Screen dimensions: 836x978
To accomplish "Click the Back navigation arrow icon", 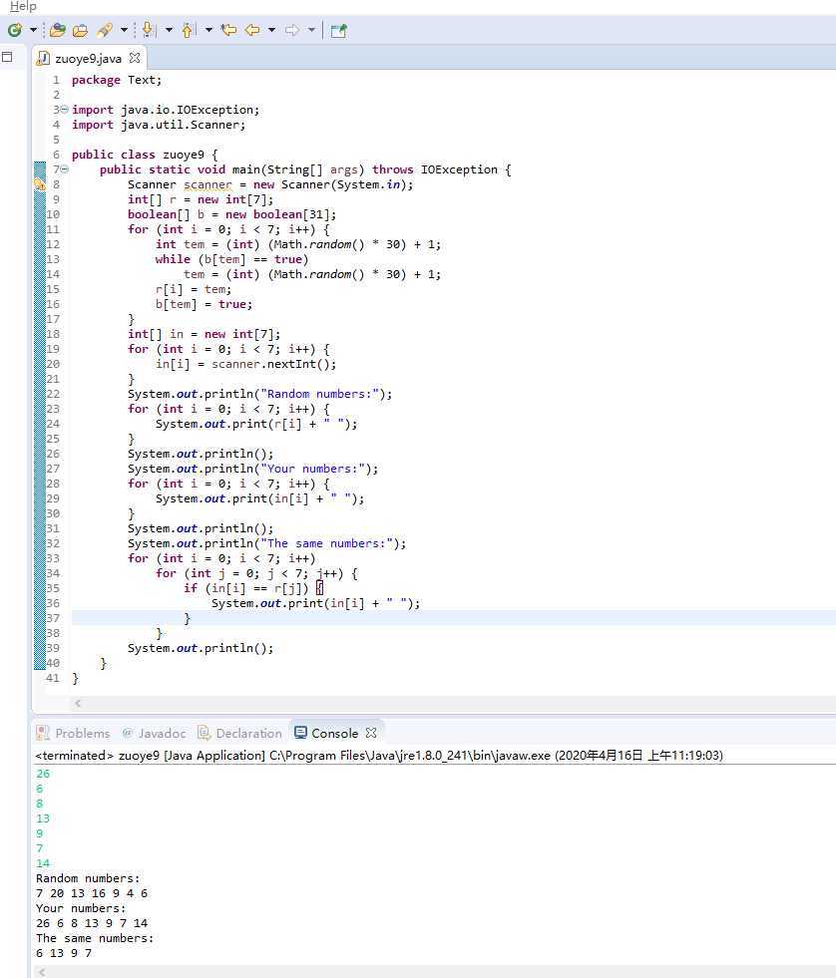I will click(x=252, y=29).
